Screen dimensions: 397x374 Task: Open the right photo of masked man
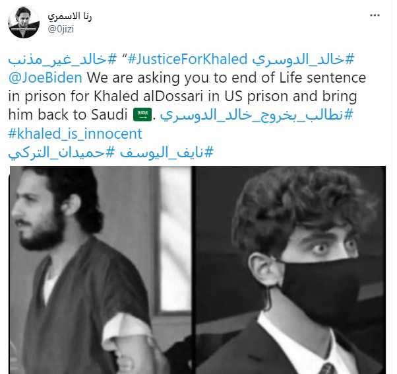pos(290,270)
